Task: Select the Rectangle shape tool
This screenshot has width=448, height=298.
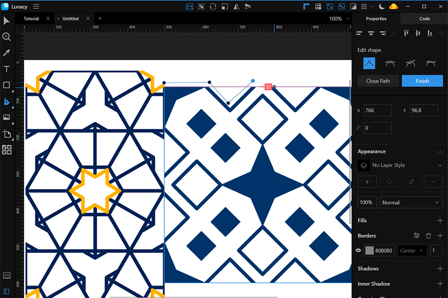Action: click(x=7, y=85)
